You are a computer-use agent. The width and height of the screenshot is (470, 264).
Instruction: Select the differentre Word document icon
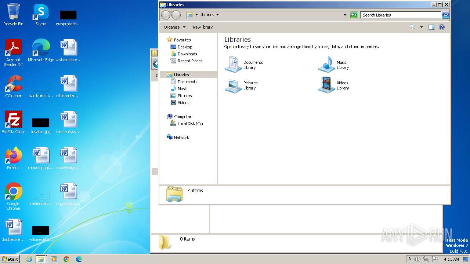[x=69, y=87]
